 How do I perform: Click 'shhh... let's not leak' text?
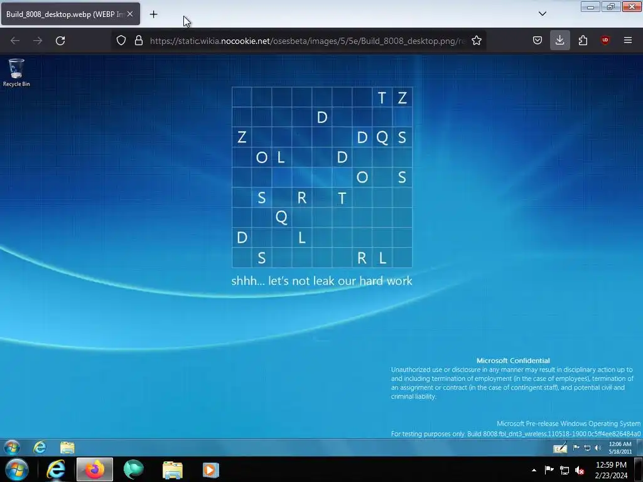pos(321,281)
